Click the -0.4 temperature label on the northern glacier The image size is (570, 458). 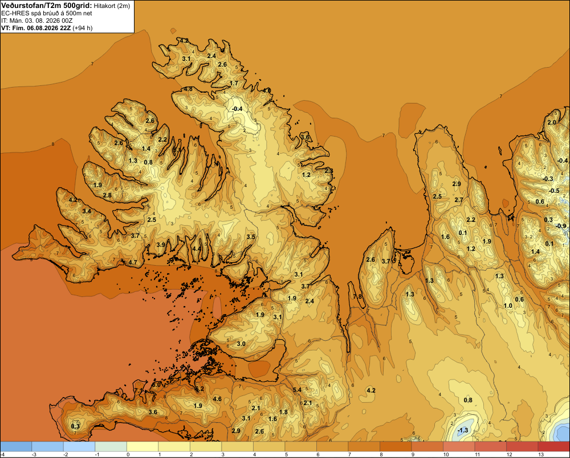(237, 109)
